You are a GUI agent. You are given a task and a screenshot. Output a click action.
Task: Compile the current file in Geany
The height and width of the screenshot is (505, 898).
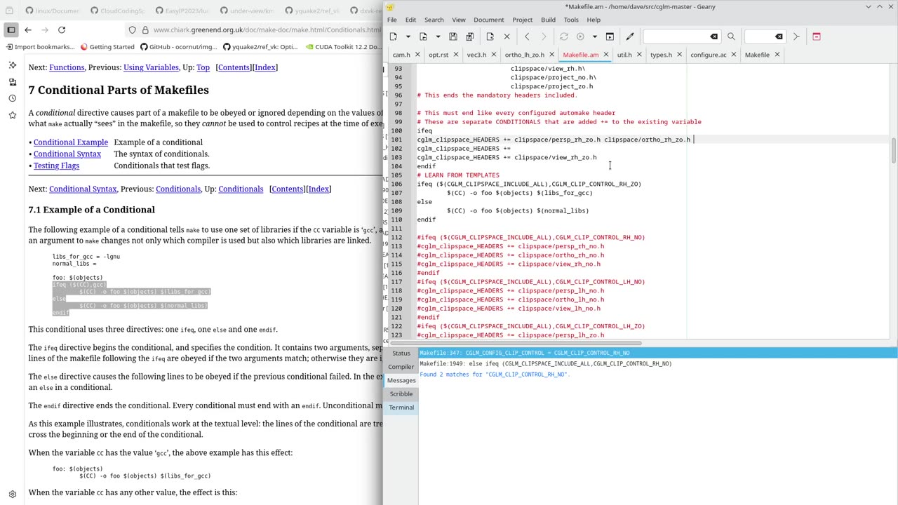pos(563,36)
